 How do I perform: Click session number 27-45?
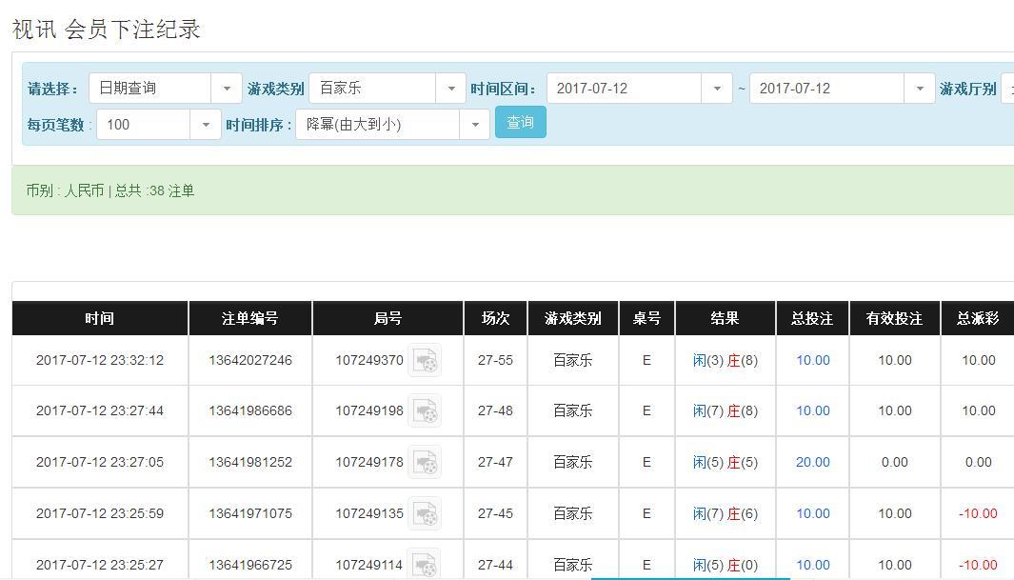[495, 513]
